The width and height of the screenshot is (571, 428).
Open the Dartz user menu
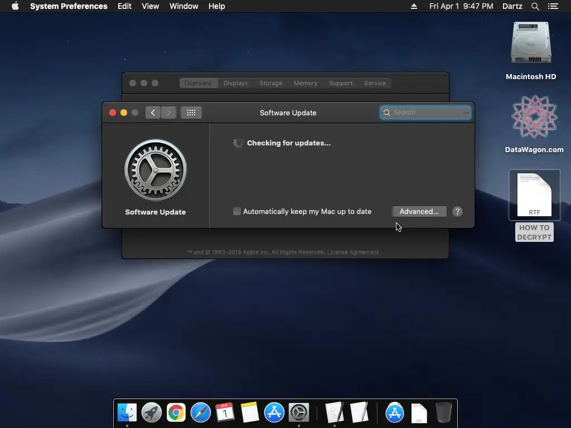(x=512, y=6)
